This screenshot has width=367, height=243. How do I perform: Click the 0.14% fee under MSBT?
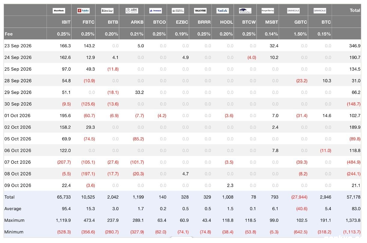click(271, 34)
